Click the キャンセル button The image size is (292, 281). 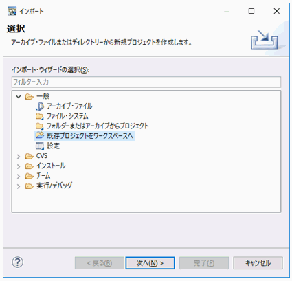(258, 263)
